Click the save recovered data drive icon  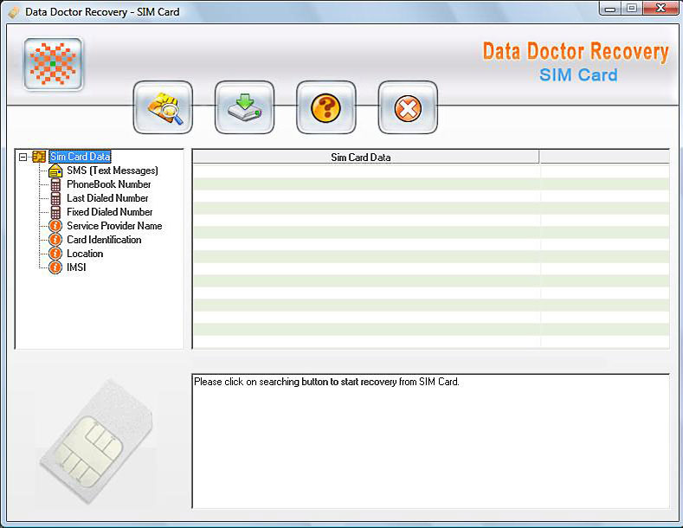(x=244, y=107)
